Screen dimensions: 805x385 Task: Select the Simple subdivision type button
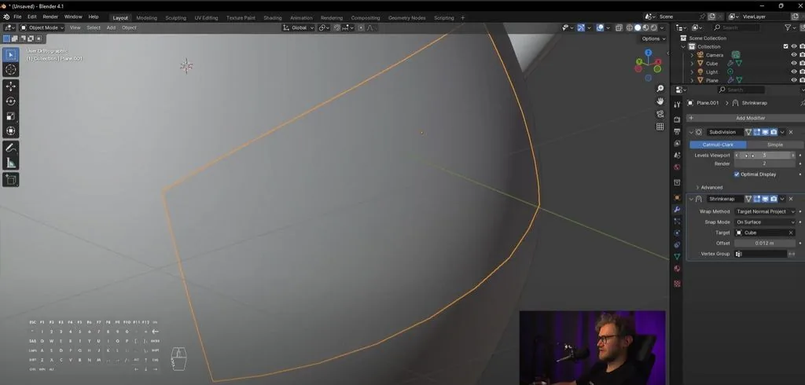point(774,145)
